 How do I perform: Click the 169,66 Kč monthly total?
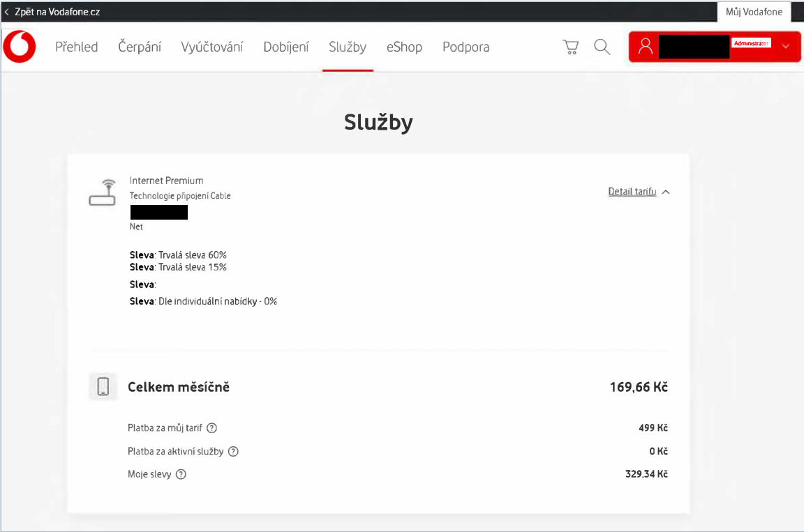tap(639, 387)
